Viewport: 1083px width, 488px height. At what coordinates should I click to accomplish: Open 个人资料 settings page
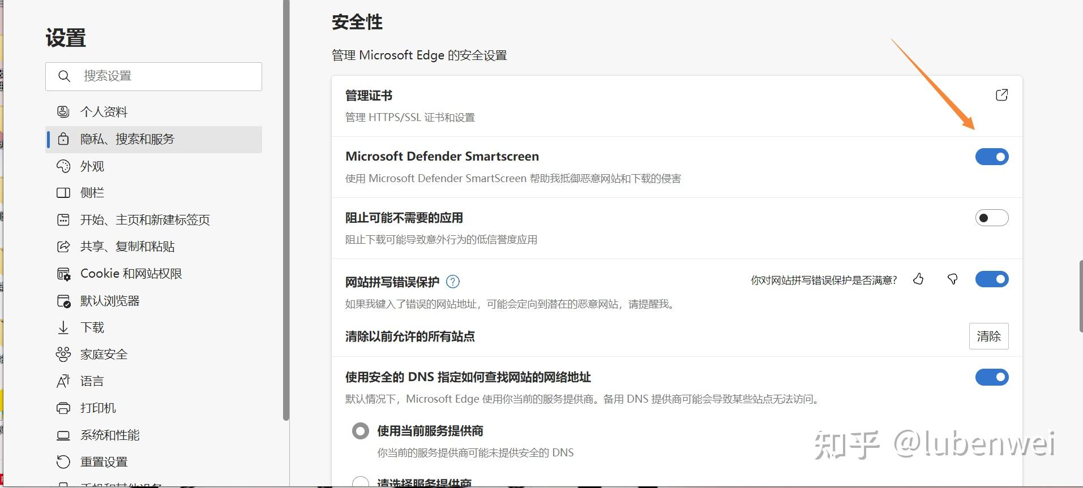(x=154, y=111)
